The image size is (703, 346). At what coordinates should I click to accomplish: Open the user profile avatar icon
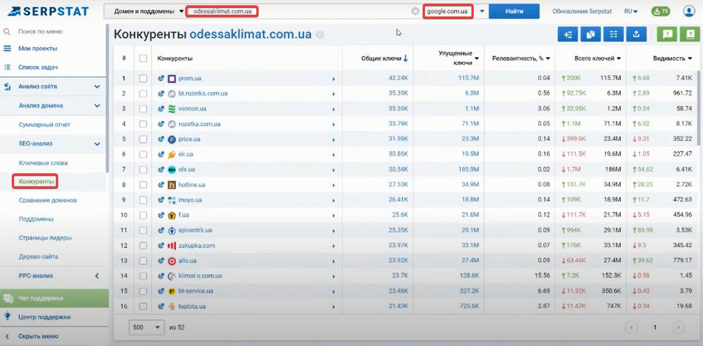[x=689, y=11]
